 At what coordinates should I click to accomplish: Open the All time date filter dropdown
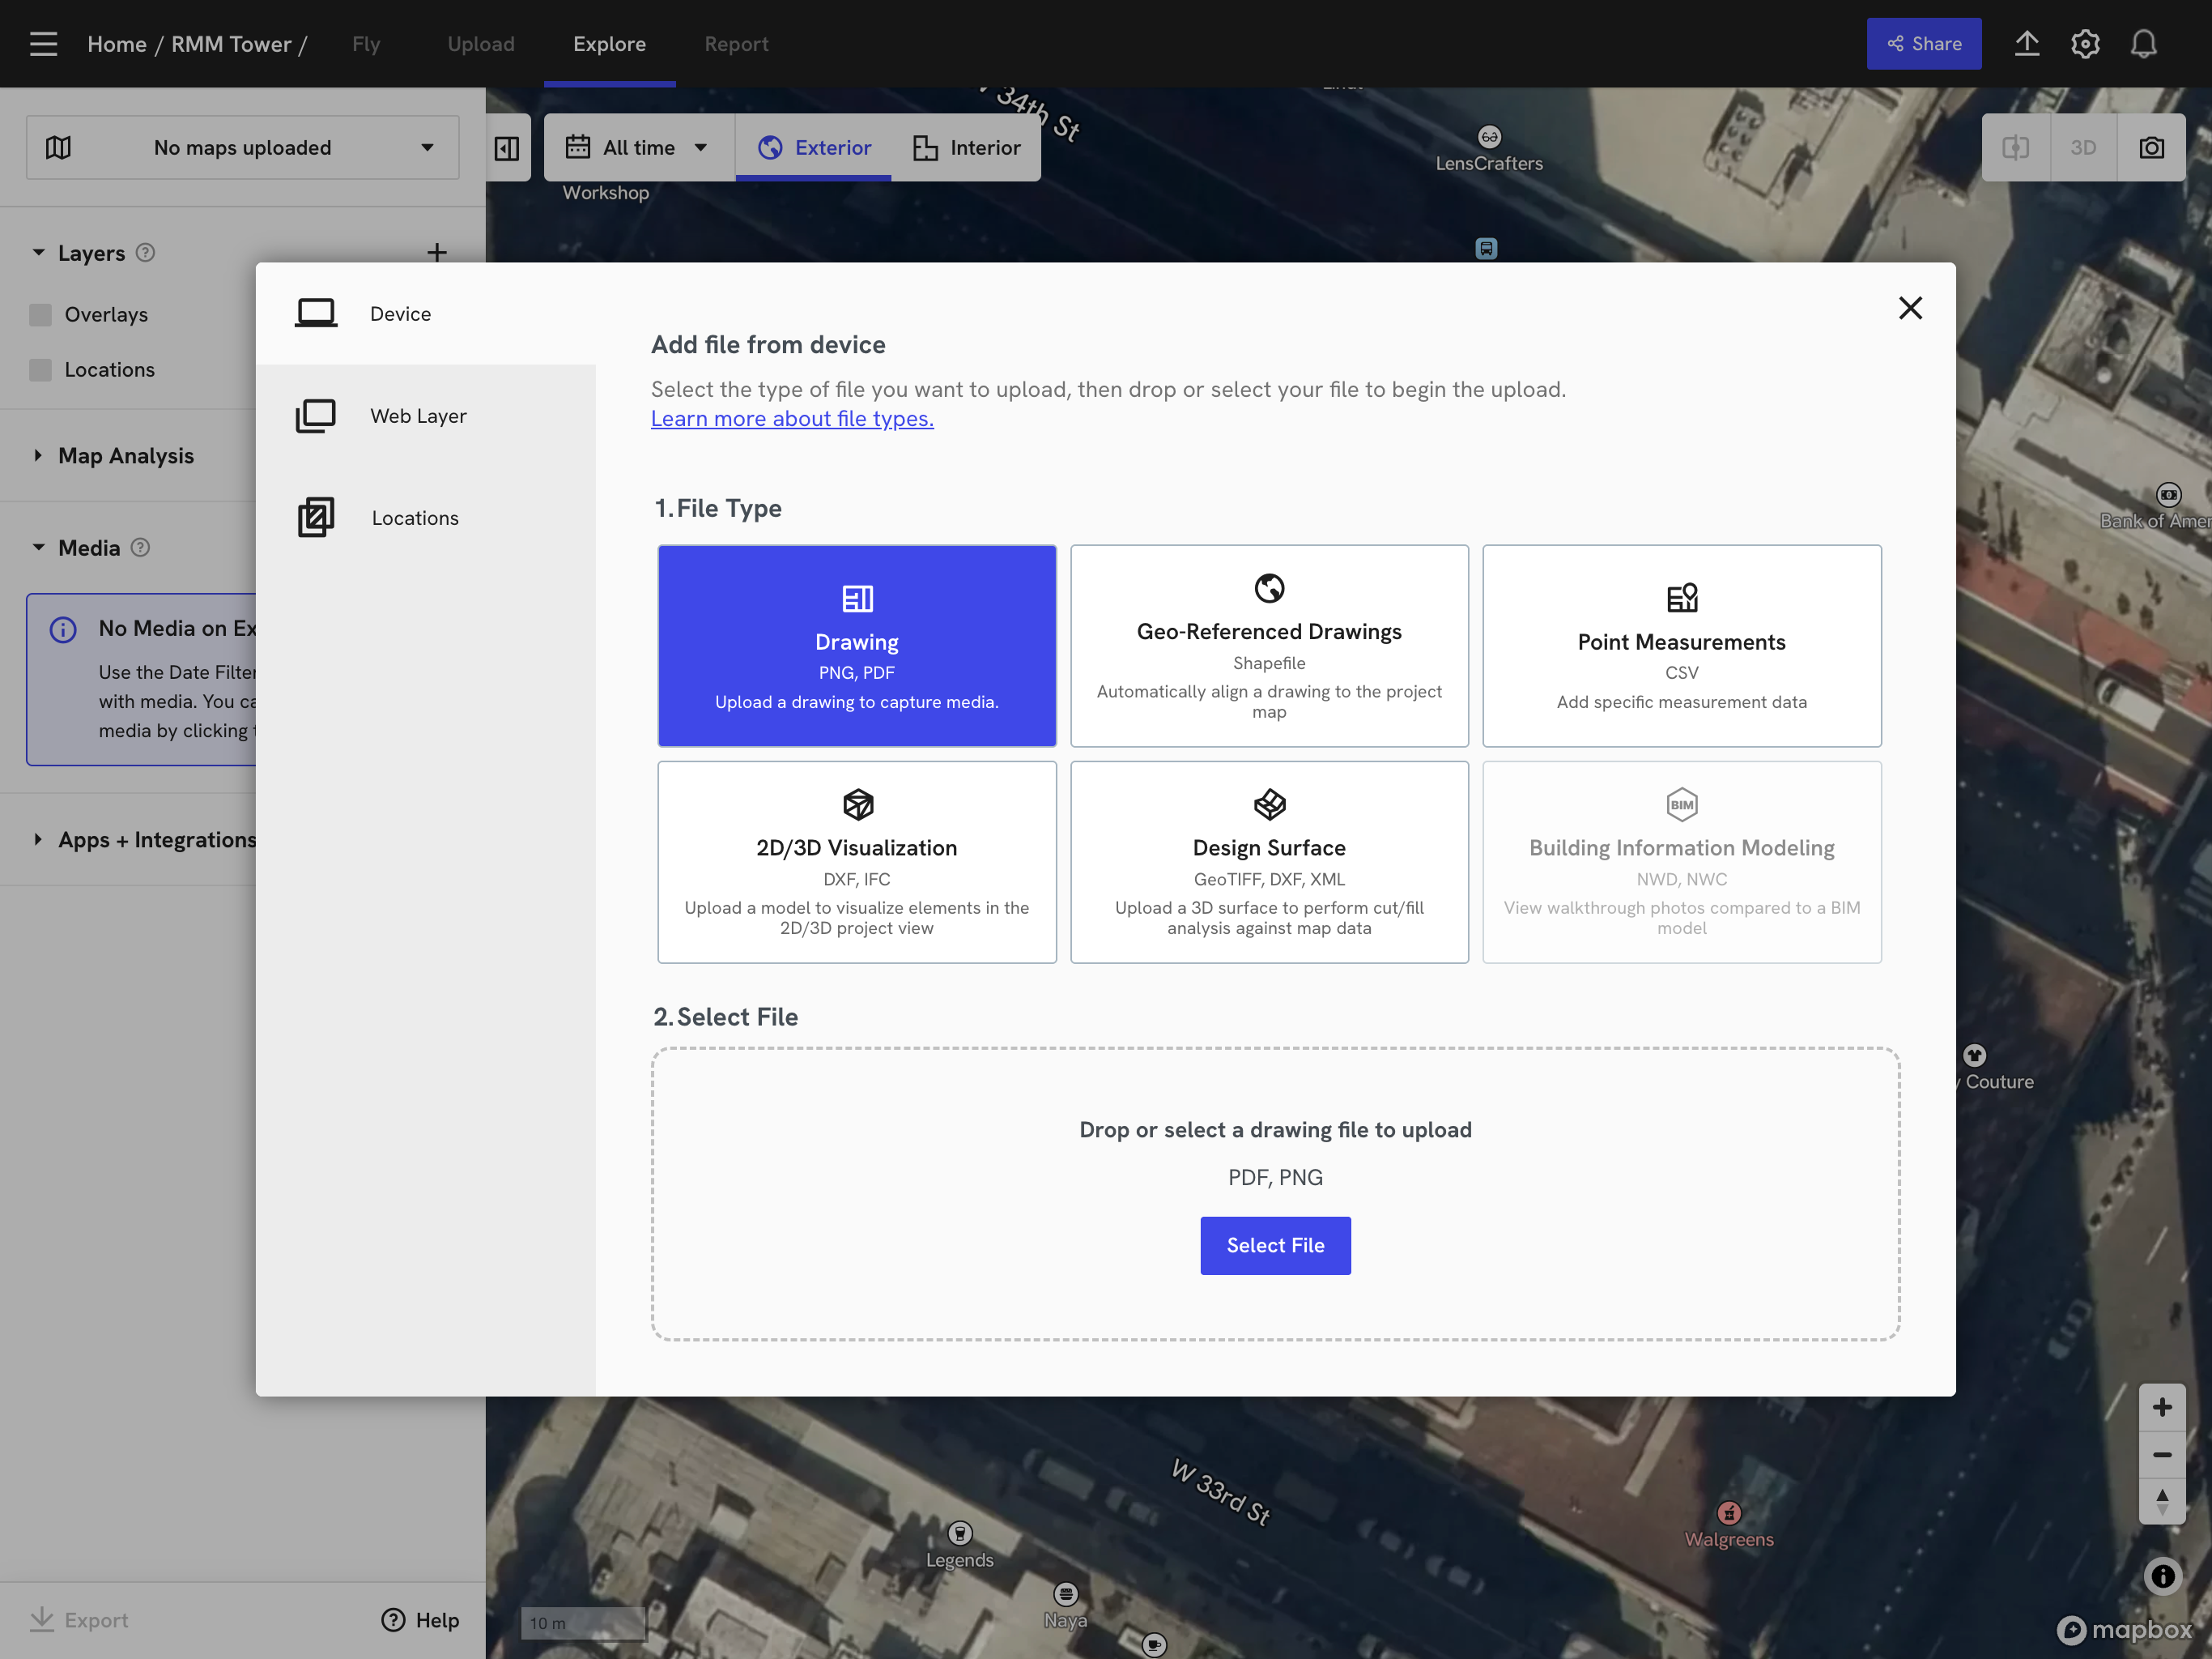pyautogui.click(x=638, y=147)
